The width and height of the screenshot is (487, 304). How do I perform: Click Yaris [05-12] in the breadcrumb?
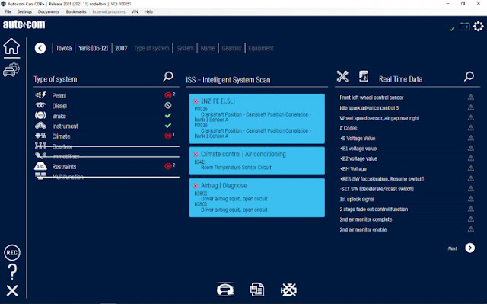pyautogui.click(x=93, y=48)
